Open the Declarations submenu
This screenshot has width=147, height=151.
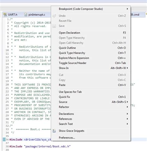[x=91, y=114]
